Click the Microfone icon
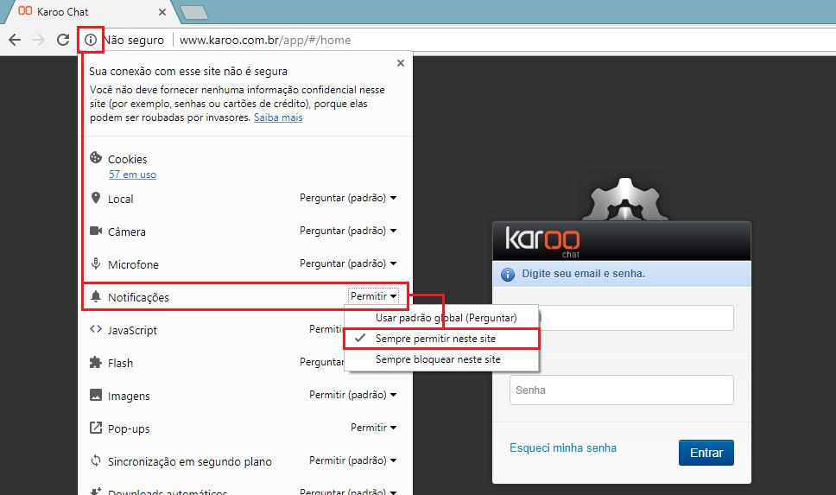The height and width of the screenshot is (495, 836). pos(96,263)
